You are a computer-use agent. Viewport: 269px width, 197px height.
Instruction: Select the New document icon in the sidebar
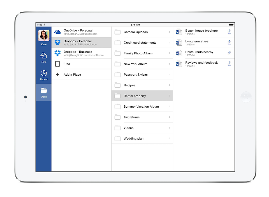(x=44, y=56)
